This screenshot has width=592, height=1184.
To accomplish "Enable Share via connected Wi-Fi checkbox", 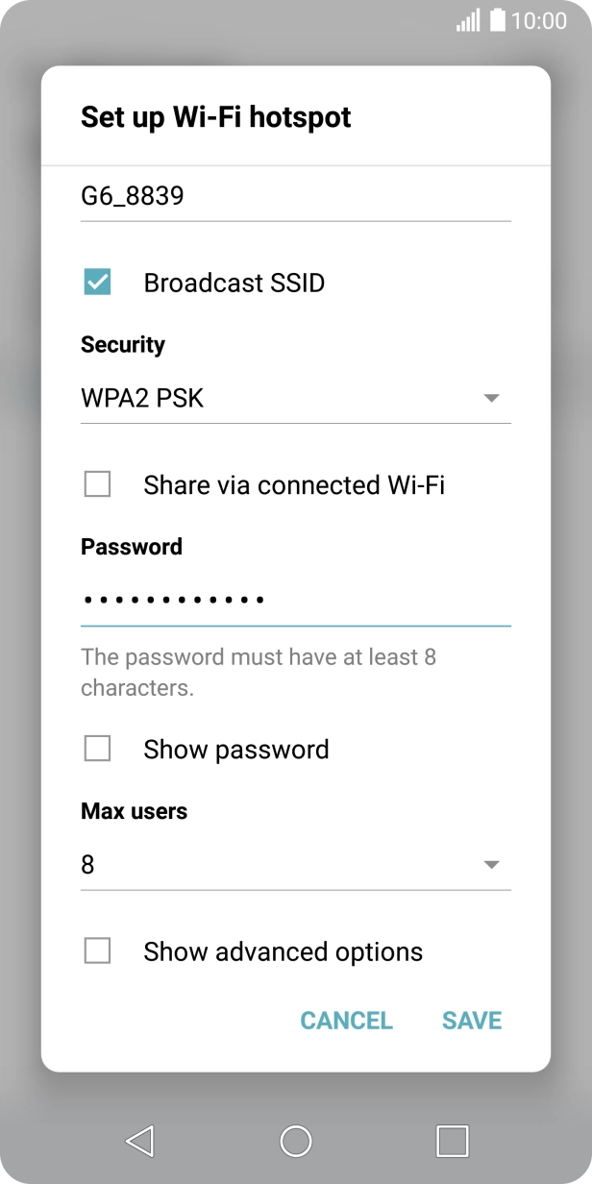I will click(98, 484).
